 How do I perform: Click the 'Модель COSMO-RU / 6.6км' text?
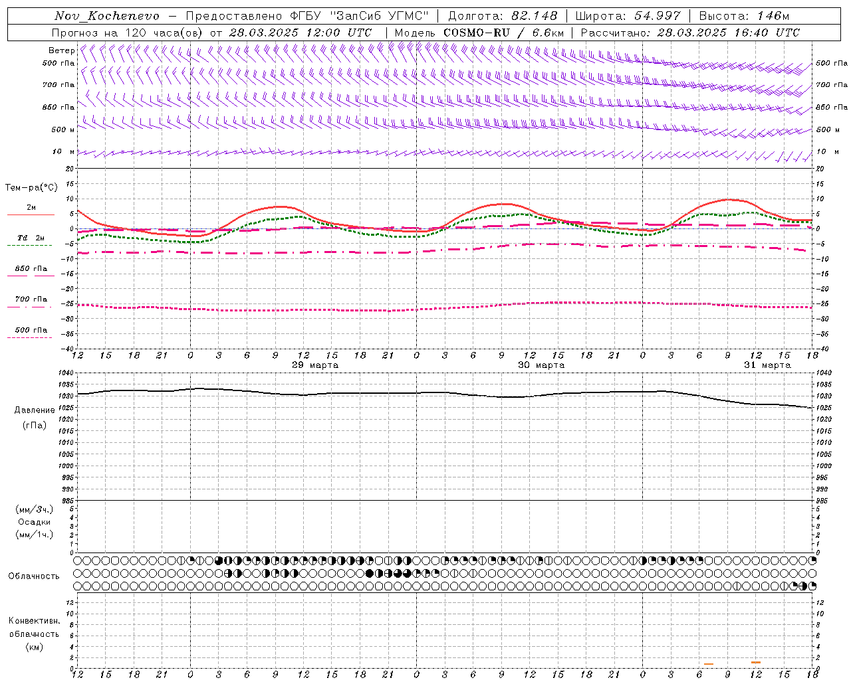tap(479, 33)
